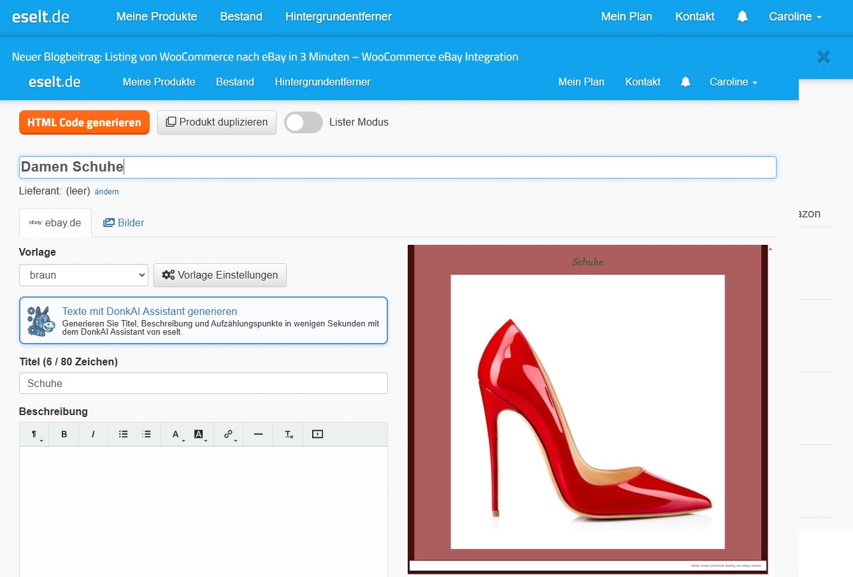The height and width of the screenshot is (577, 853).
Task: Open the Vorlage dropdown showing braun
Action: tap(83, 275)
